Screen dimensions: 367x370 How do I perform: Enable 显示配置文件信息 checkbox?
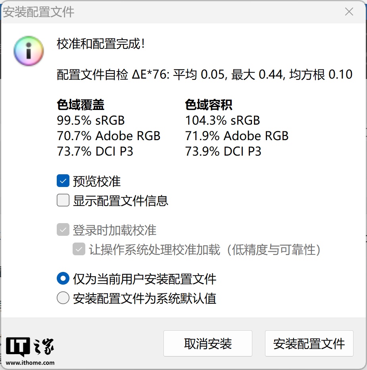pos(63,200)
